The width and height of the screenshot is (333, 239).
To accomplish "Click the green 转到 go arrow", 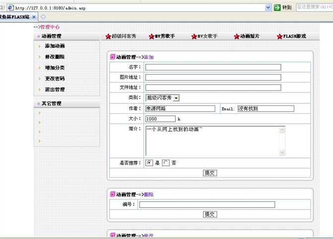I will click(x=277, y=7).
